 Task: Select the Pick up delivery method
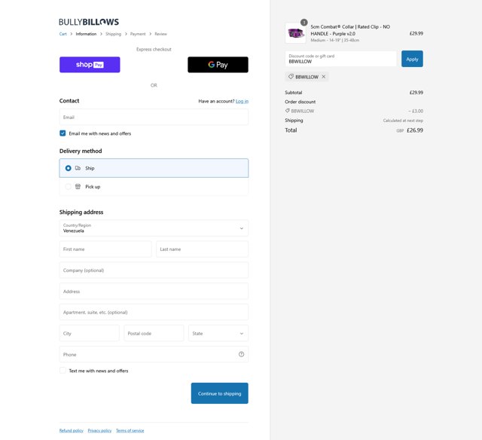(154, 187)
